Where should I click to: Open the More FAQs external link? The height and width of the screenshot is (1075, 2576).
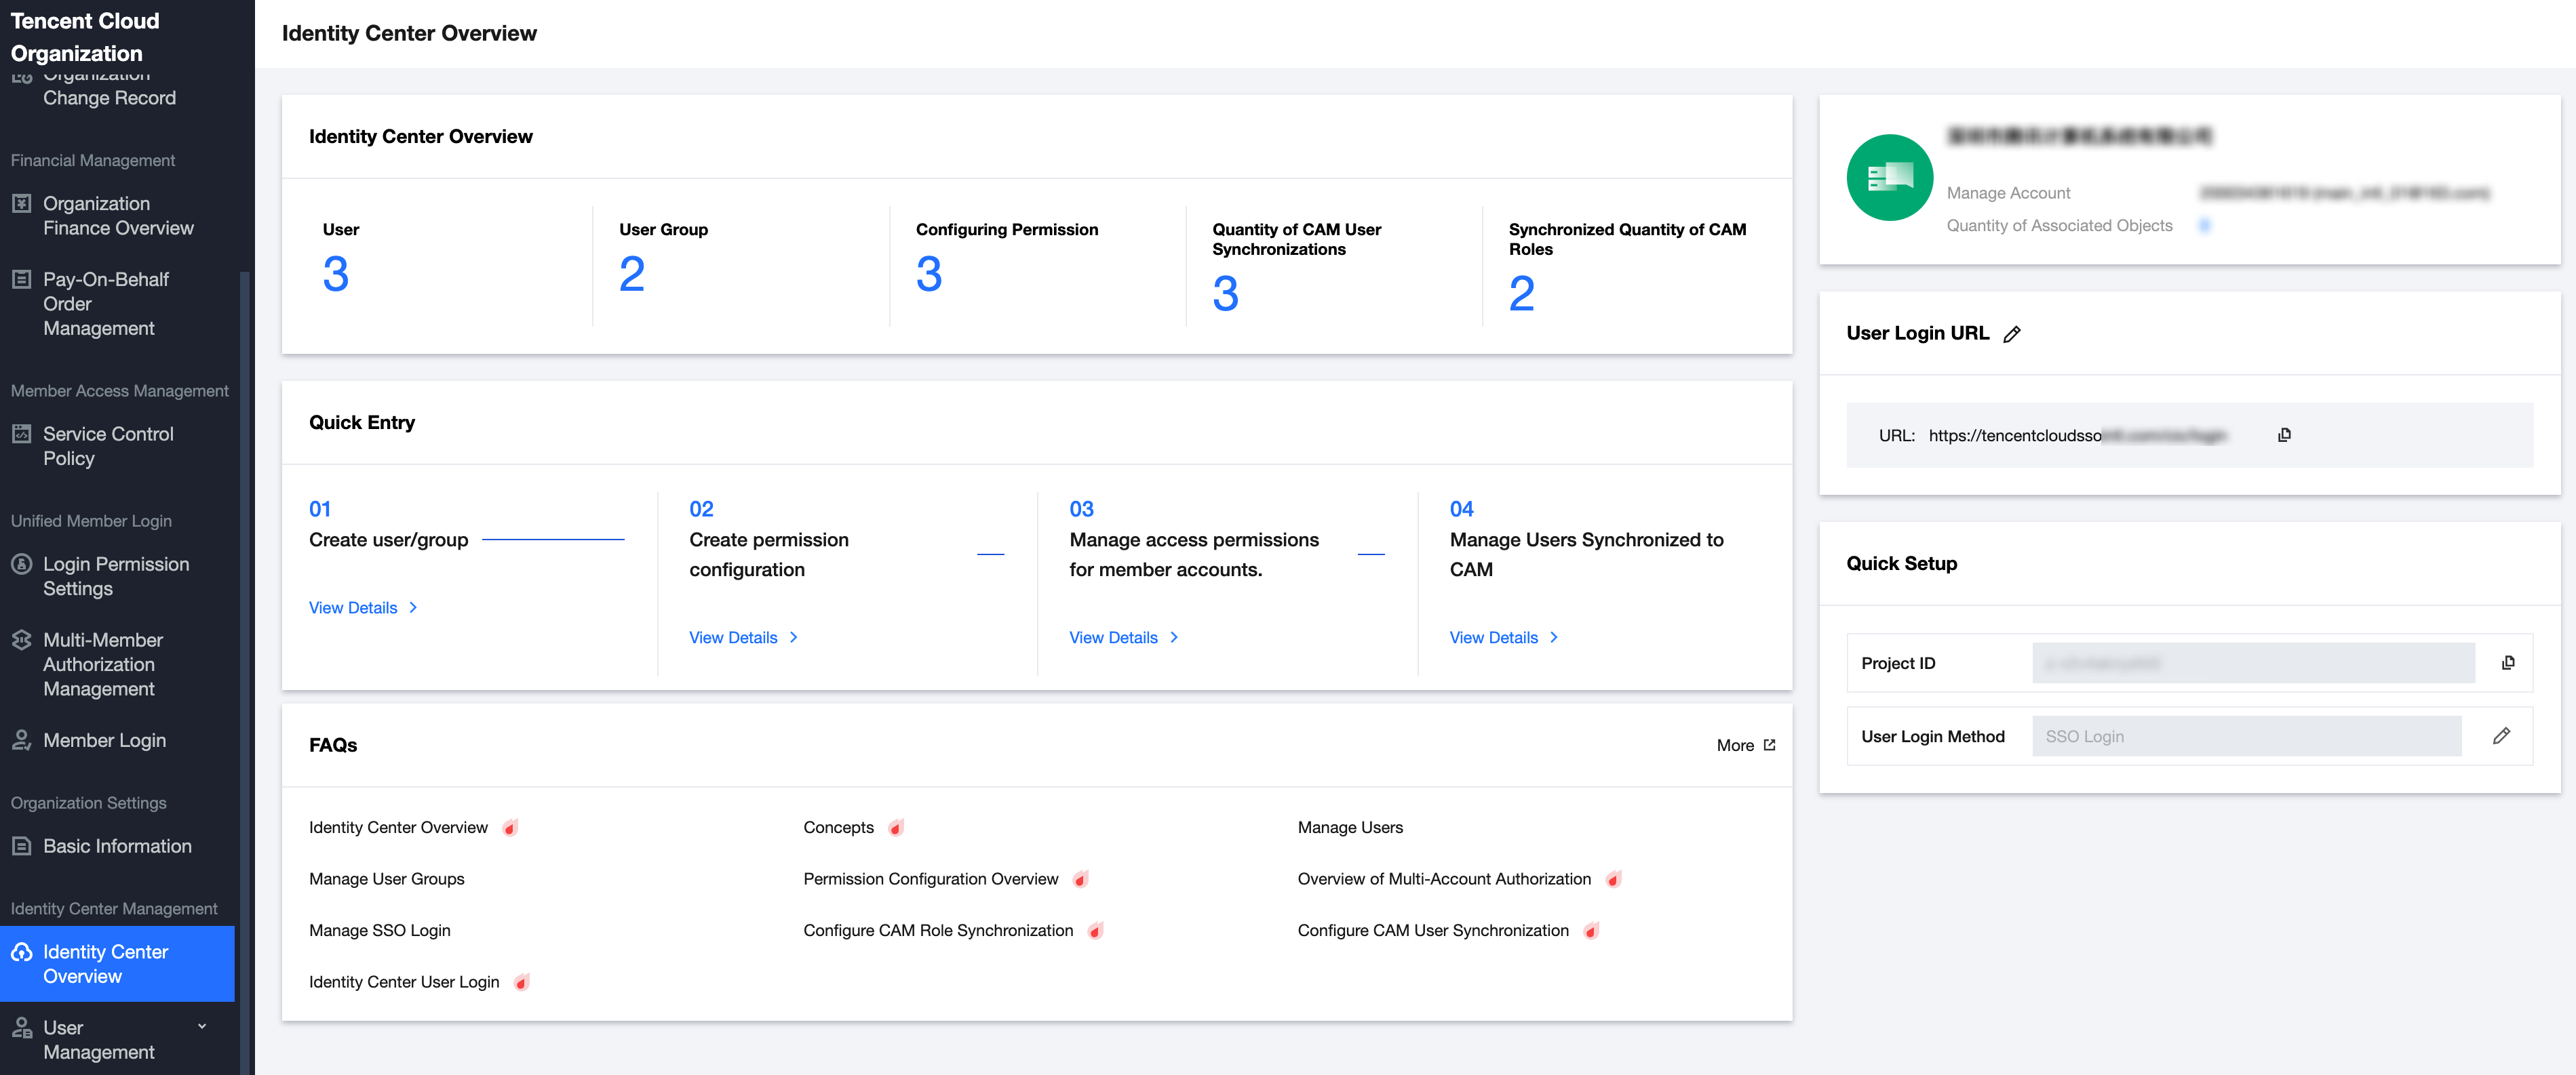[1746, 746]
